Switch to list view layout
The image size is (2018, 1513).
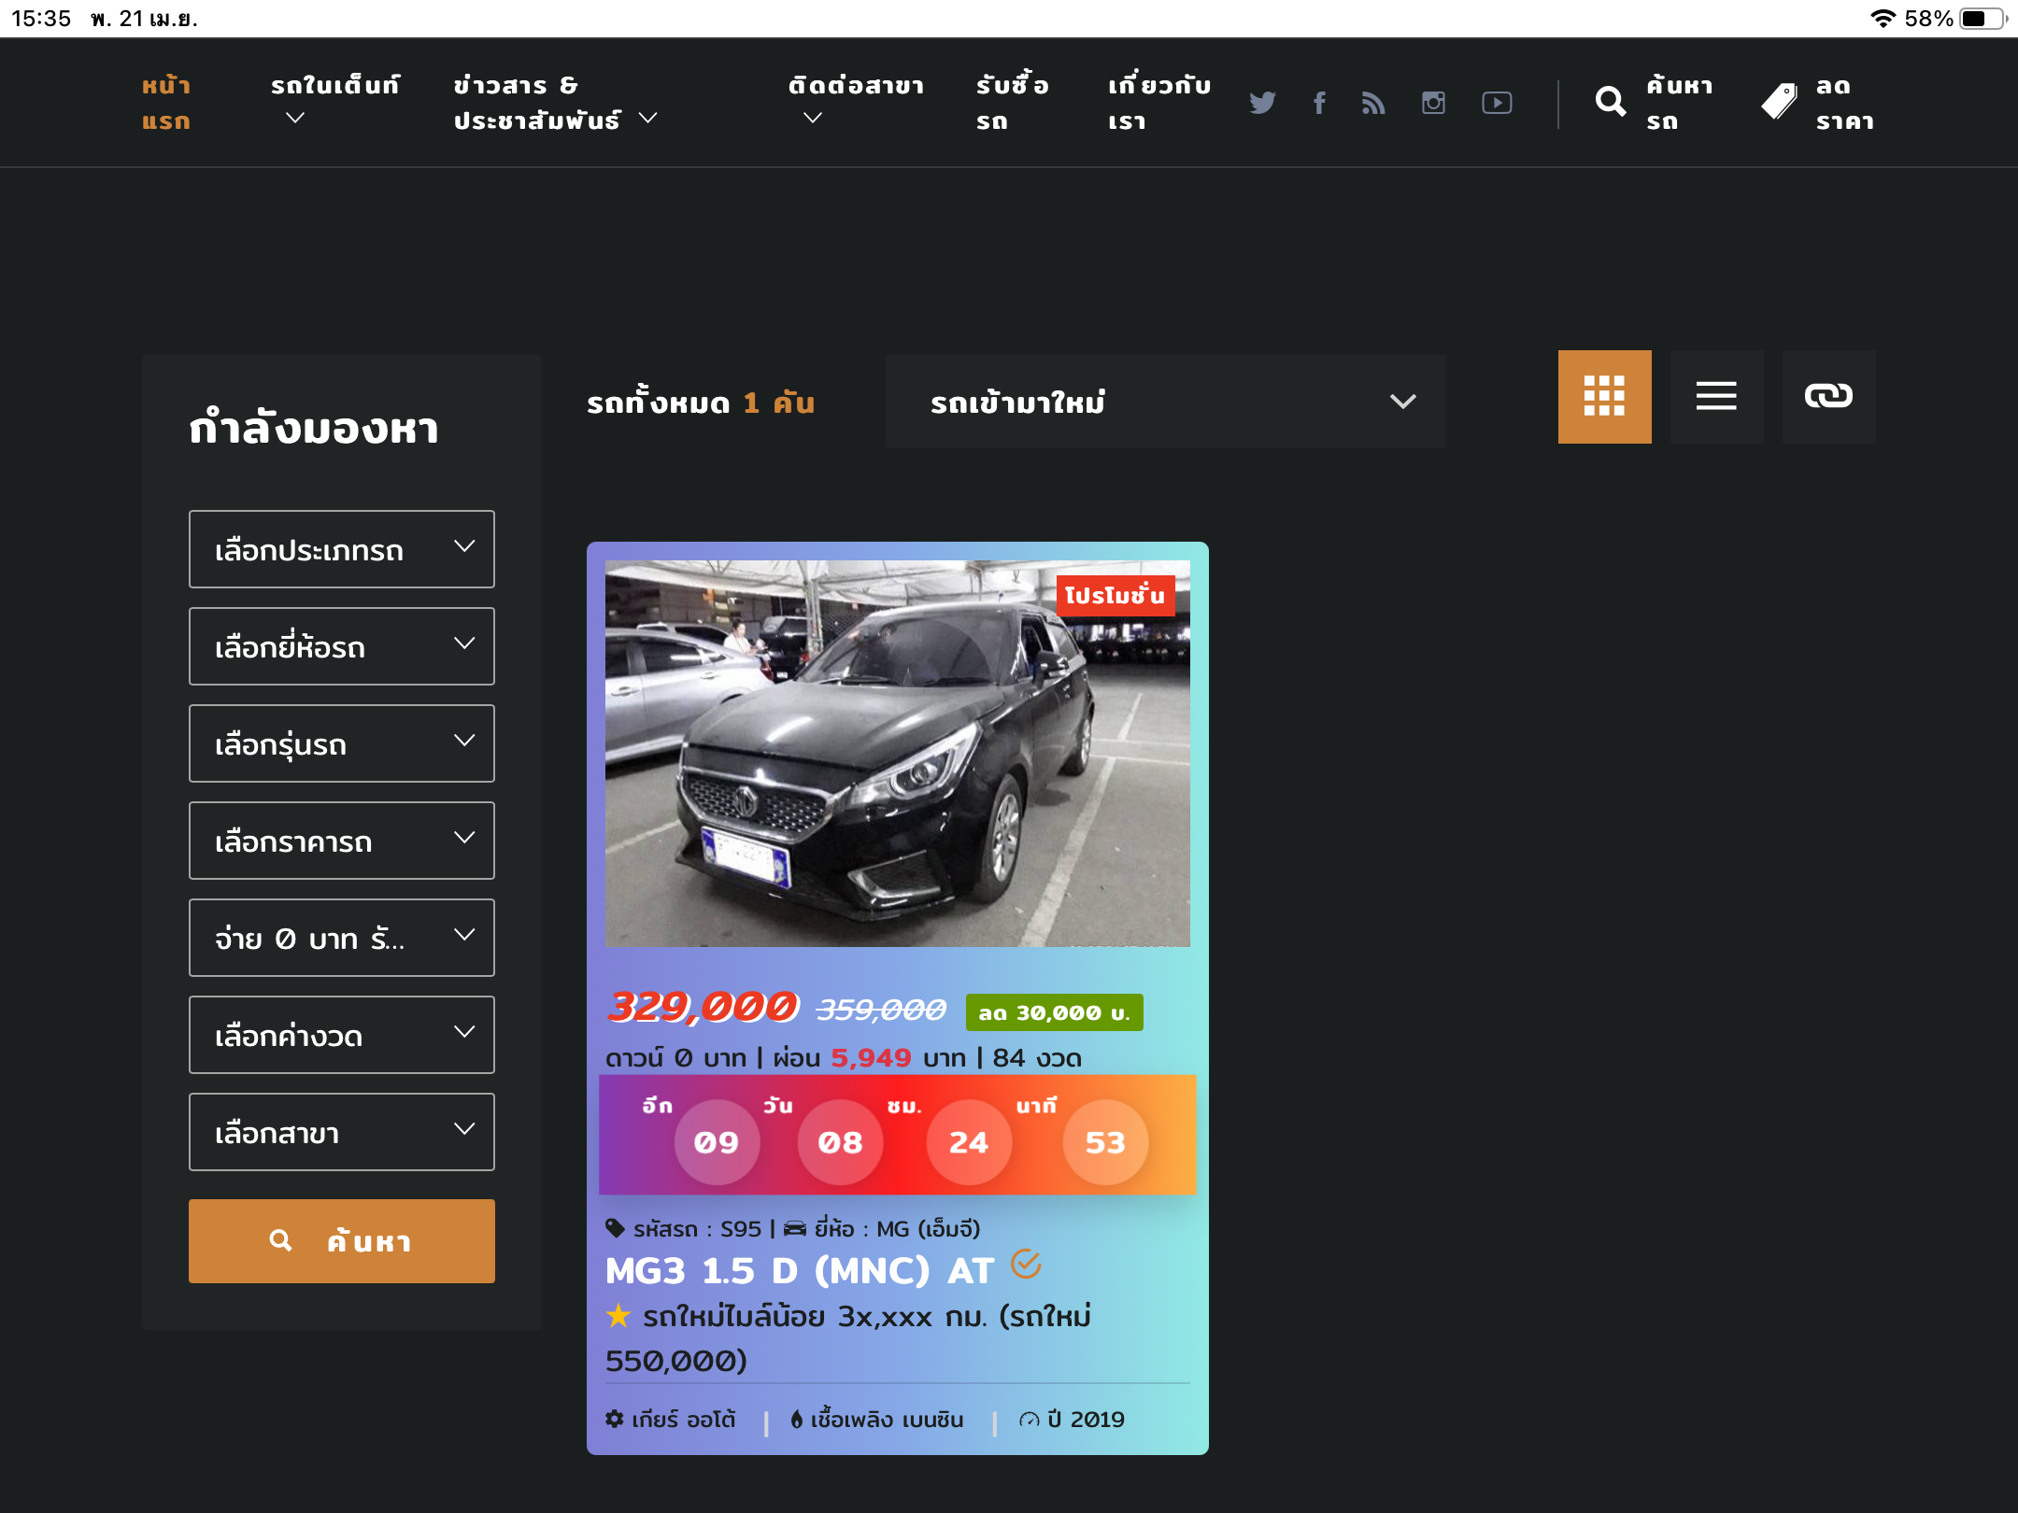(1716, 397)
